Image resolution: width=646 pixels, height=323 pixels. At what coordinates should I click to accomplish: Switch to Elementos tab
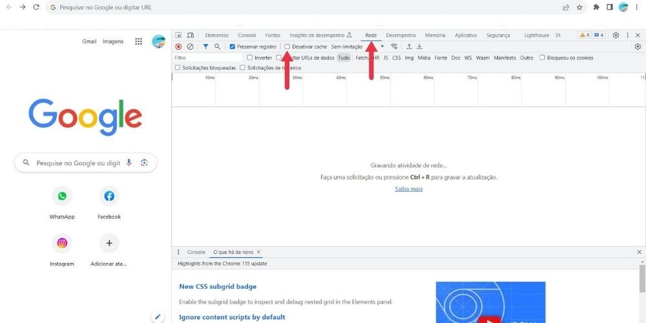(216, 36)
